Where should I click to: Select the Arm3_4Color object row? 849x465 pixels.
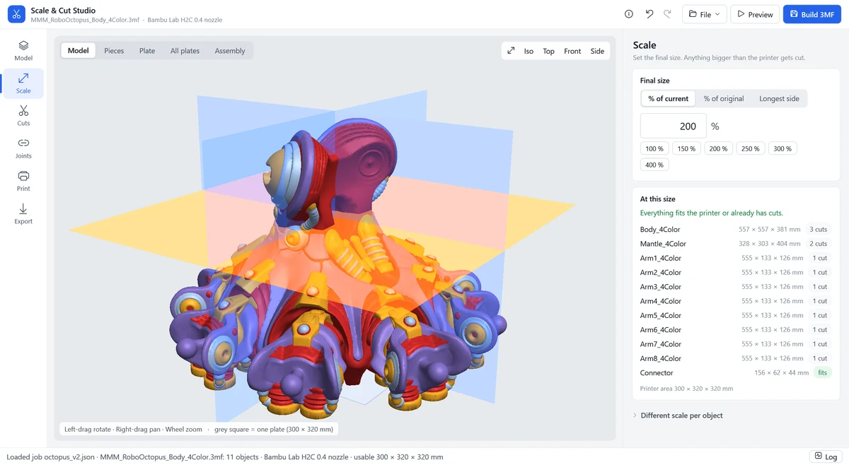click(x=736, y=287)
